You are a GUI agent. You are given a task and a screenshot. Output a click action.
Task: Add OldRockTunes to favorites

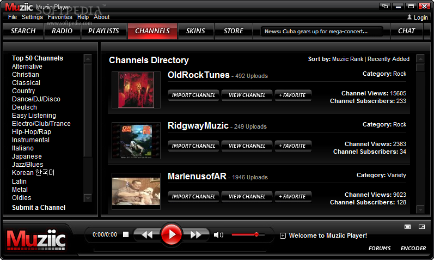pos(293,95)
